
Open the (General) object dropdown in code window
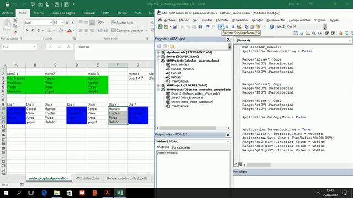click(x=350, y=40)
